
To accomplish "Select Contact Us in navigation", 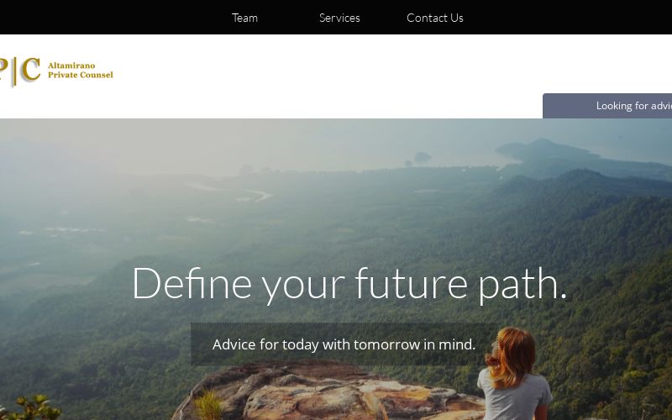I will 434,18.
